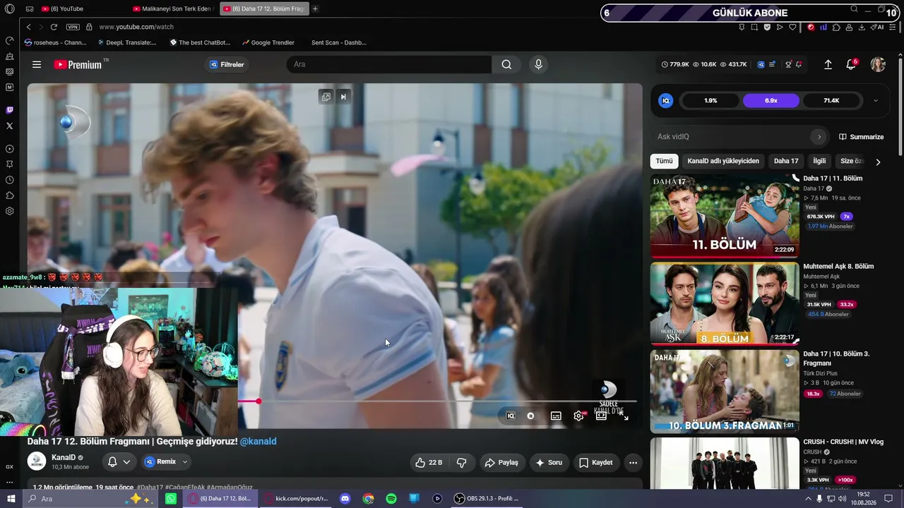The image size is (904, 508).
Task: Select the 'Daha 17' filter chip
Action: click(x=786, y=161)
